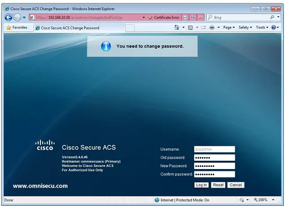Expand the Feeds dropdown arrow

point(197,27)
